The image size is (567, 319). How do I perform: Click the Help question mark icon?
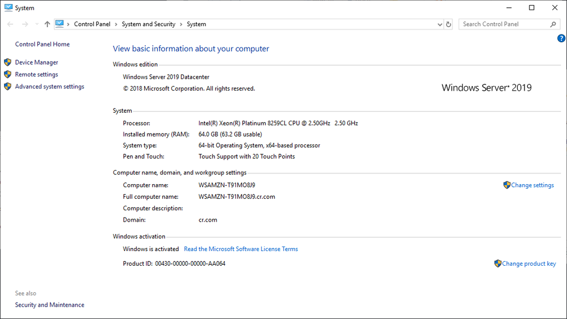click(x=561, y=39)
